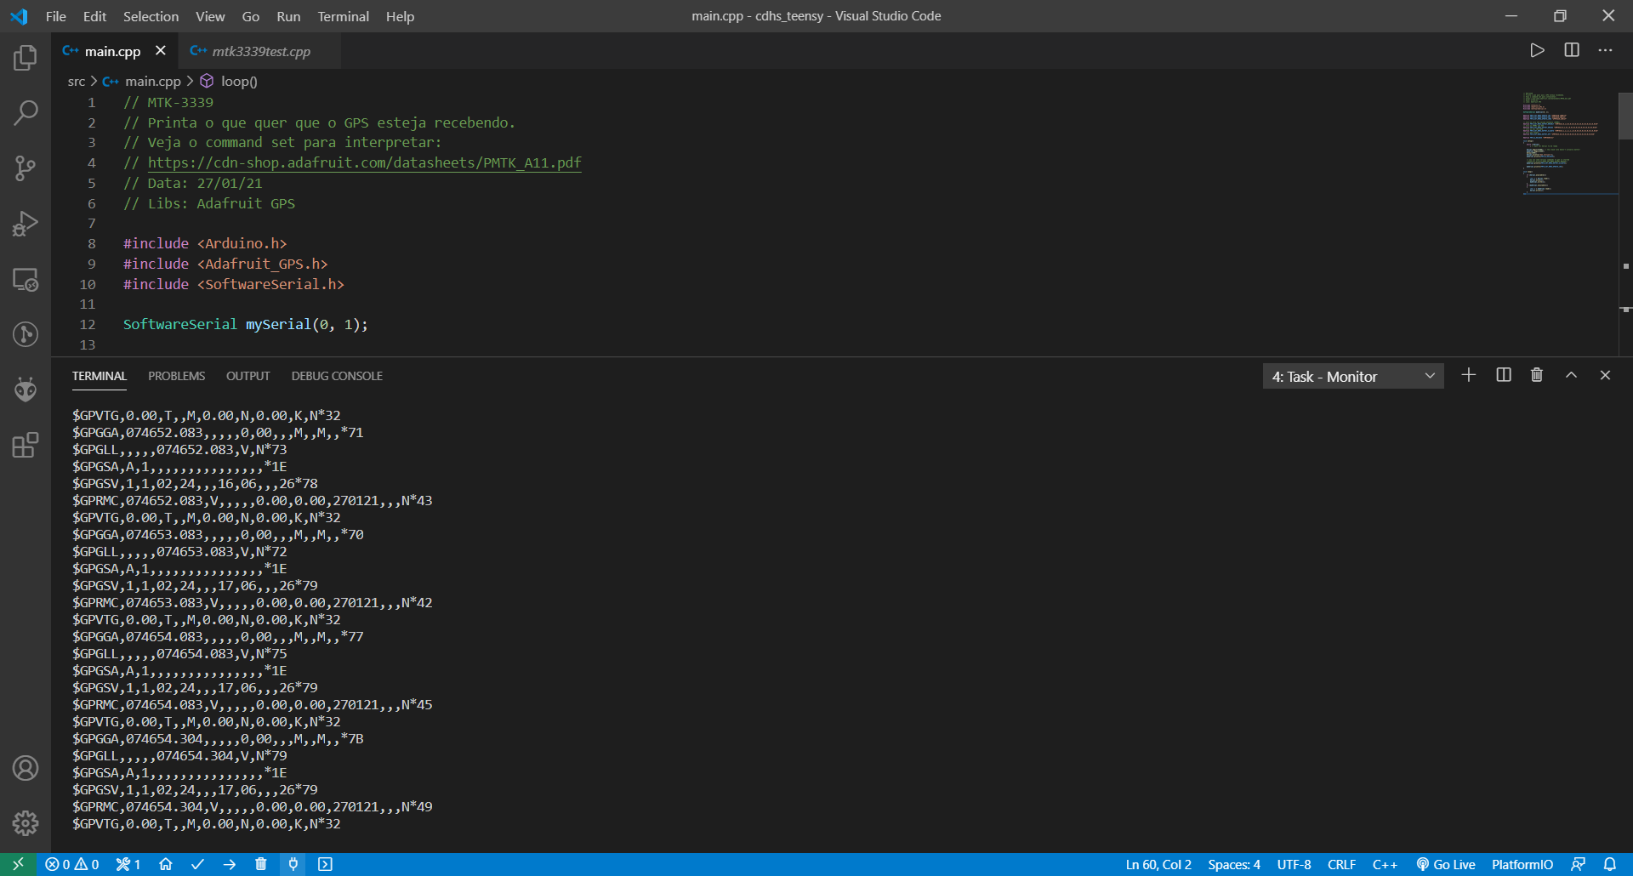Split the editor to the right
The height and width of the screenshot is (876, 1633).
coord(1572,50)
